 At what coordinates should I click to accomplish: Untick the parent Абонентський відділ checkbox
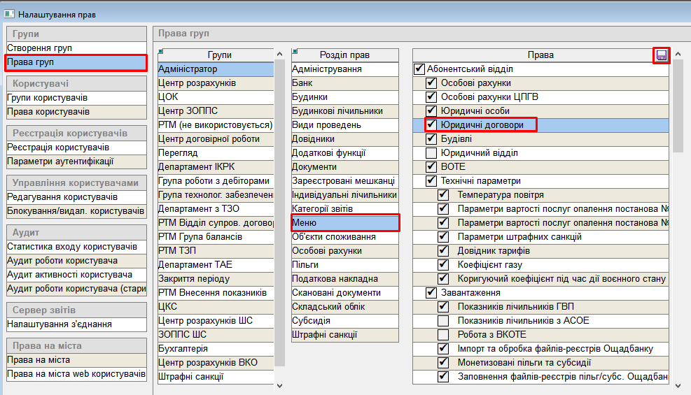coord(419,69)
